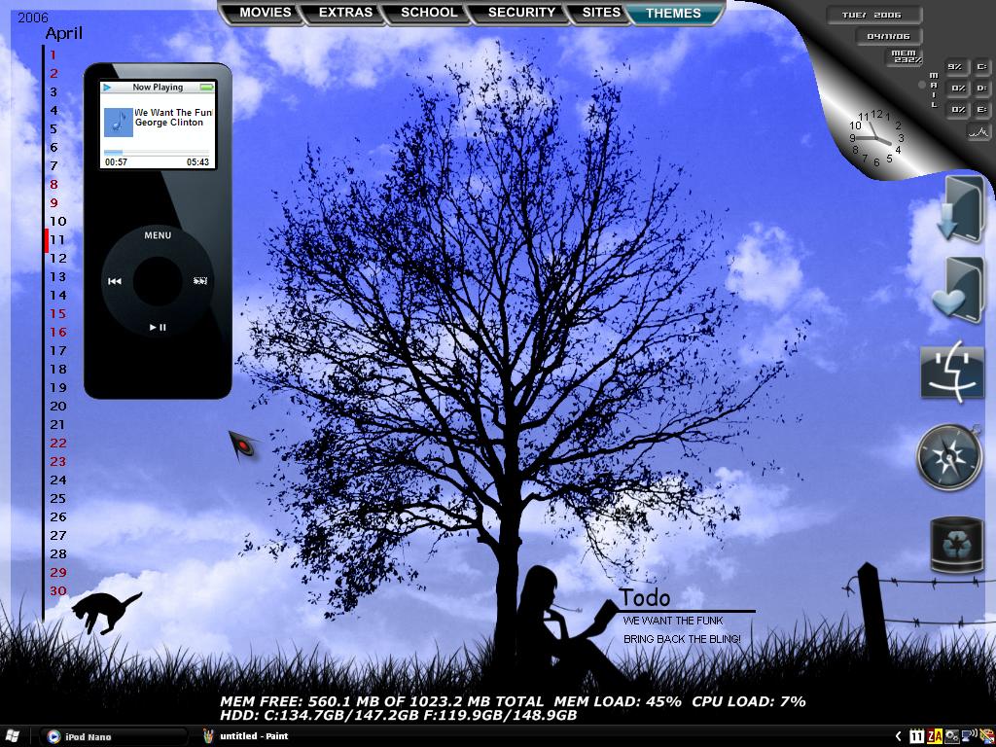The width and height of the screenshot is (996, 747).
Task: Skip to next track on iPod
Action: pyautogui.click(x=200, y=281)
